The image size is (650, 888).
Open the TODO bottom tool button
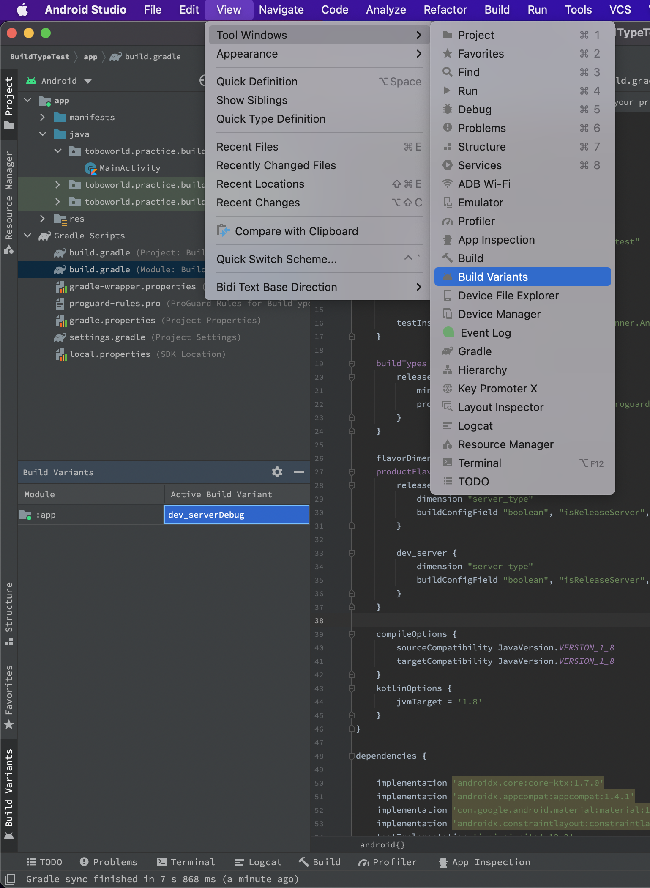(44, 862)
